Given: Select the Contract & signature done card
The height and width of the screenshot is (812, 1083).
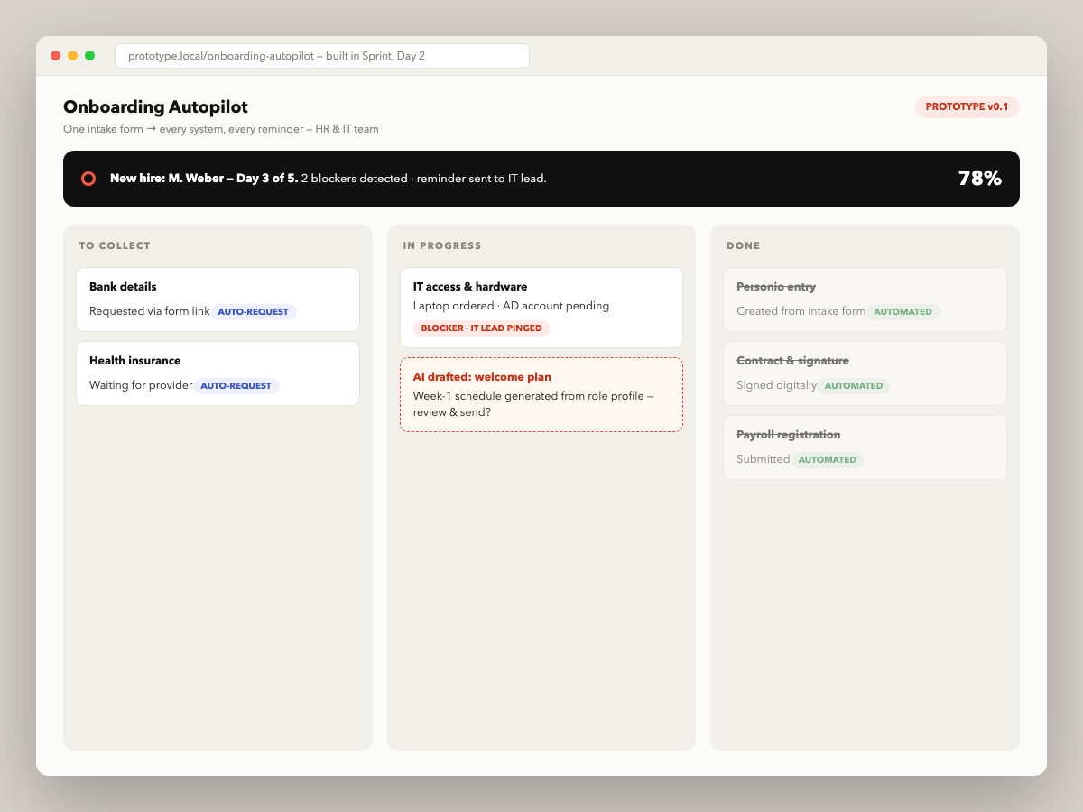Looking at the screenshot, I should click(x=865, y=374).
